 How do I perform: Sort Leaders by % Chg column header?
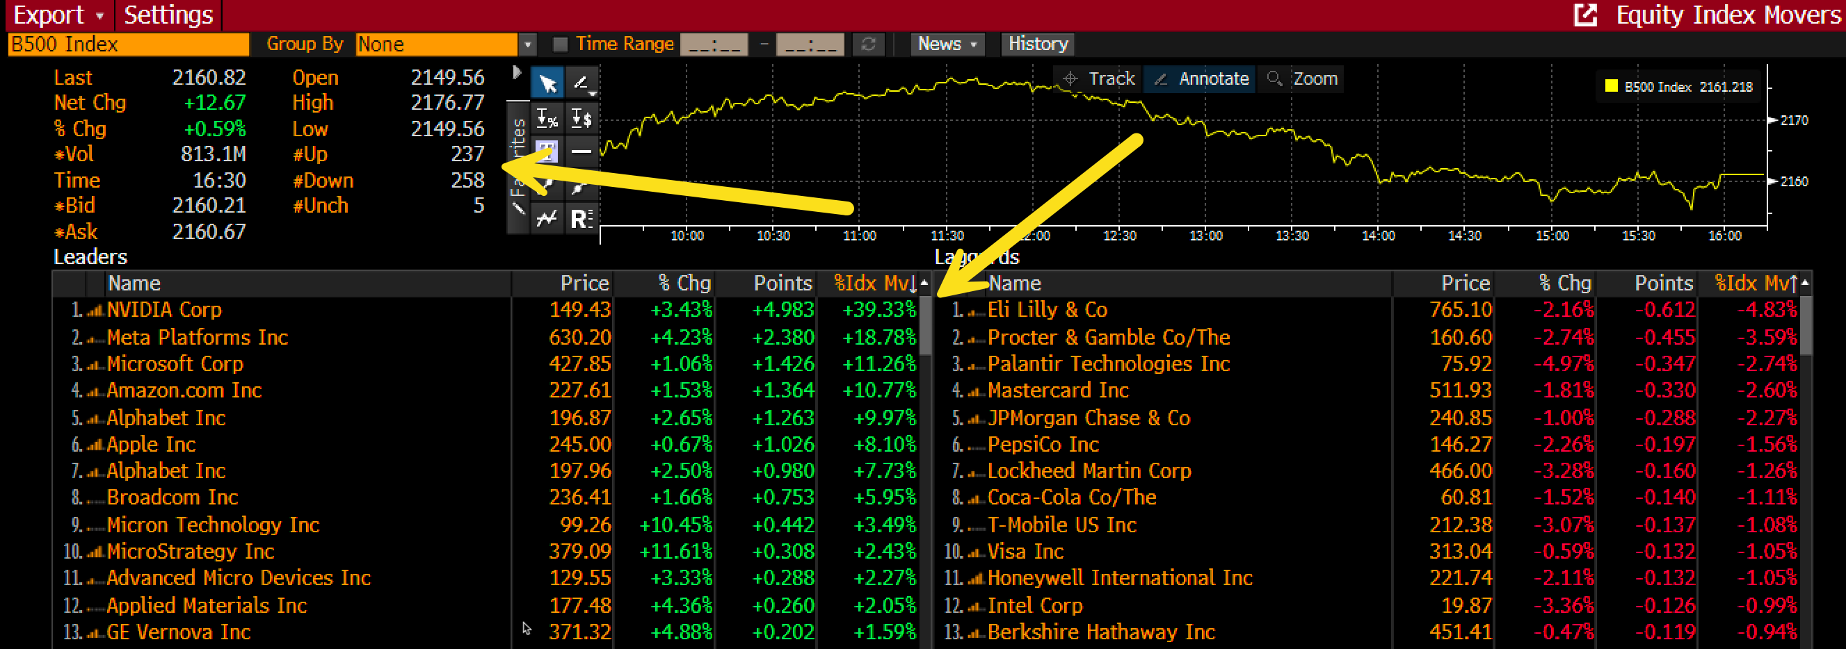[x=665, y=284]
